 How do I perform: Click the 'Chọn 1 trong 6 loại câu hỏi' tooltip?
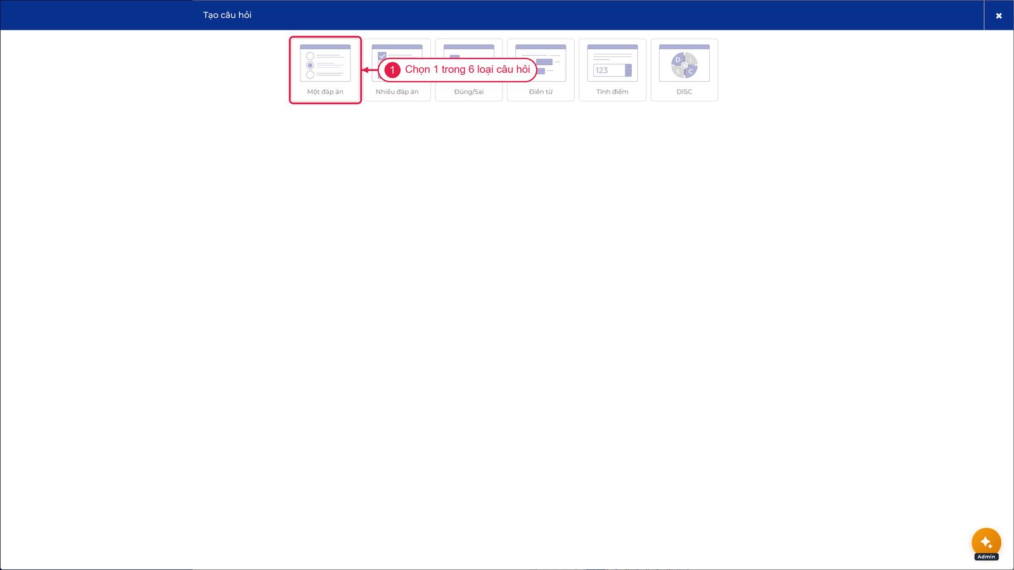[458, 70]
